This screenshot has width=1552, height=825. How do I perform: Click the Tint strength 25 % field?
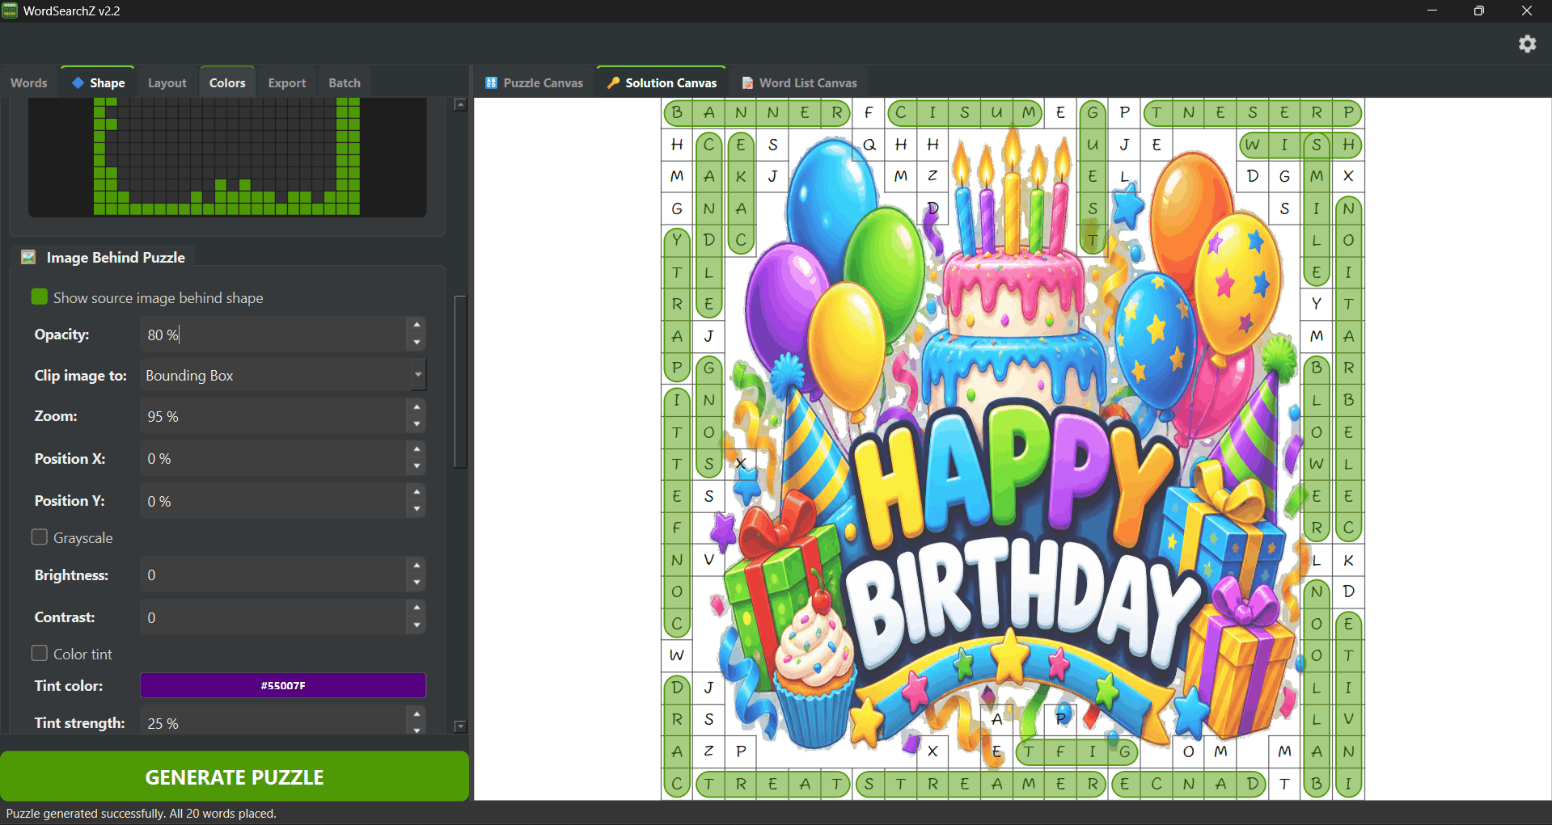[x=273, y=722]
